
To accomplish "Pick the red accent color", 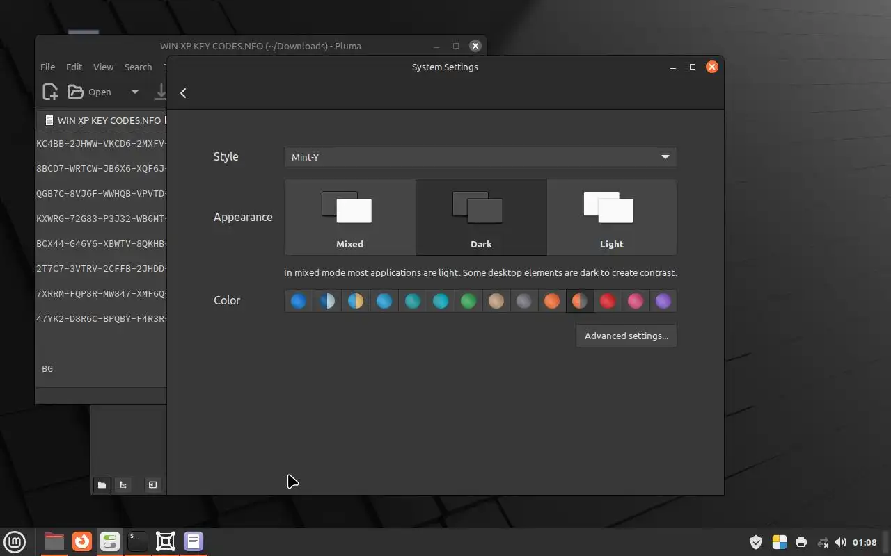I will pos(608,301).
